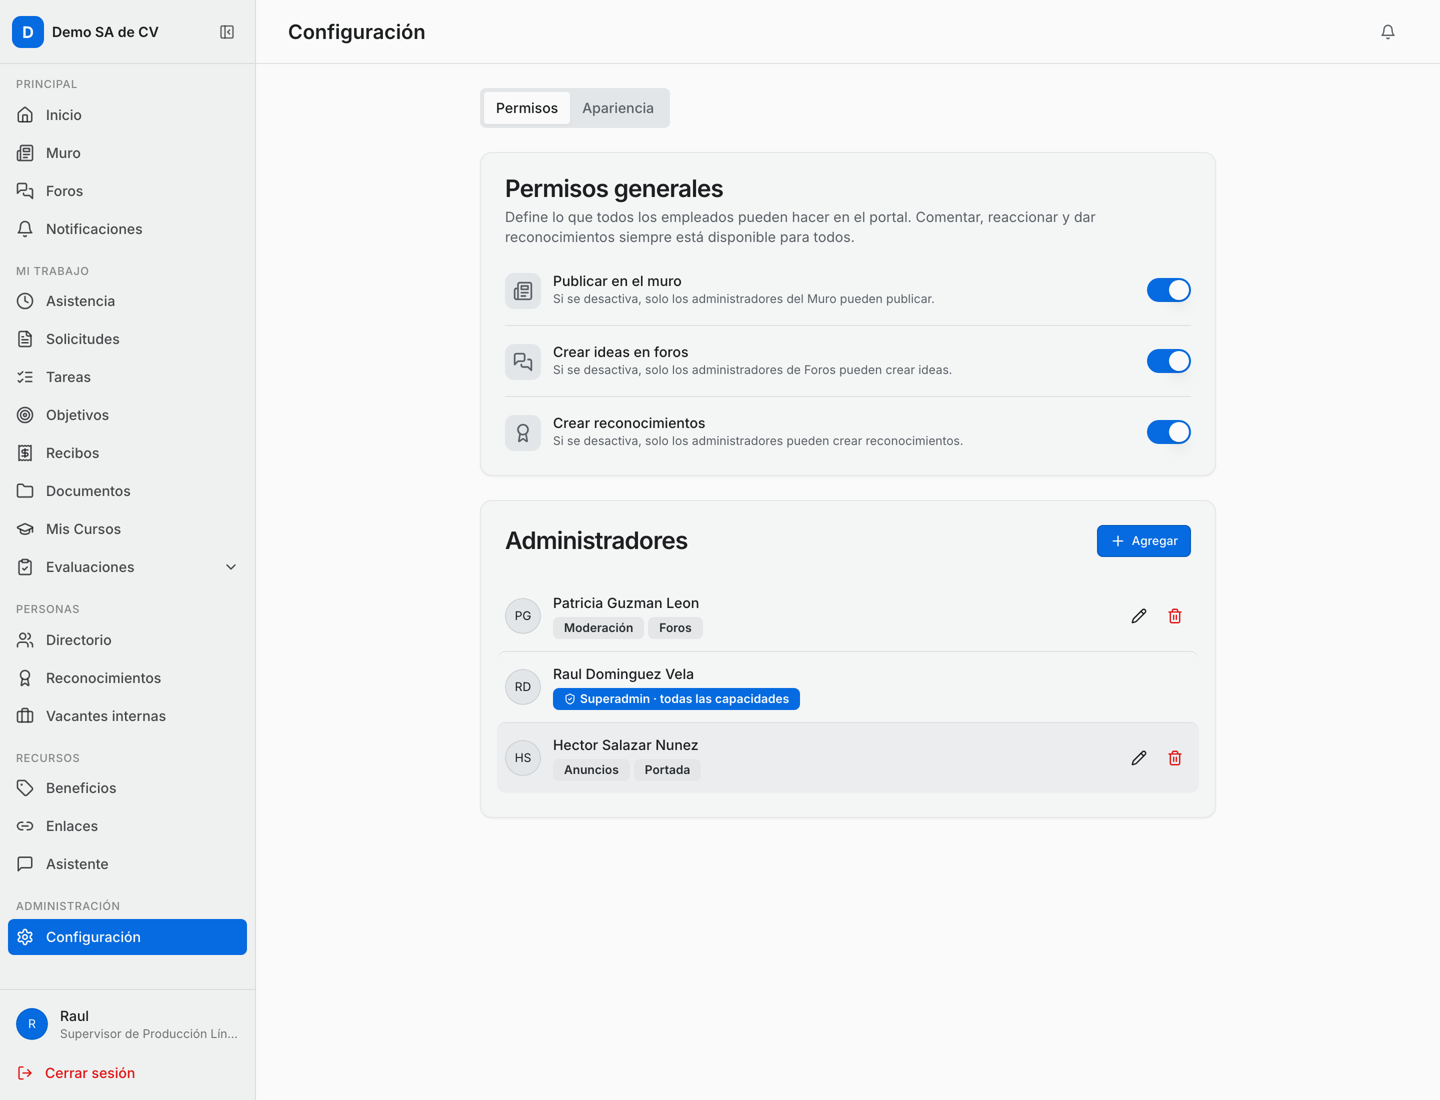Select the Permisos tab
Image resolution: width=1440 pixels, height=1100 pixels.
coord(526,108)
